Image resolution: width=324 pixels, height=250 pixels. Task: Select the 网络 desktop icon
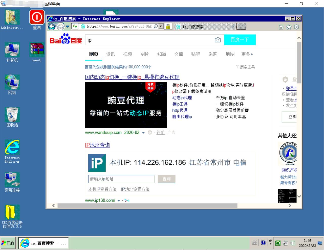click(x=12, y=85)
